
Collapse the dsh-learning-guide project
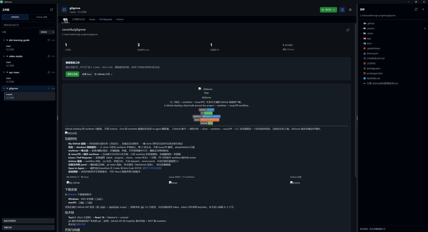tap(4, 40)
